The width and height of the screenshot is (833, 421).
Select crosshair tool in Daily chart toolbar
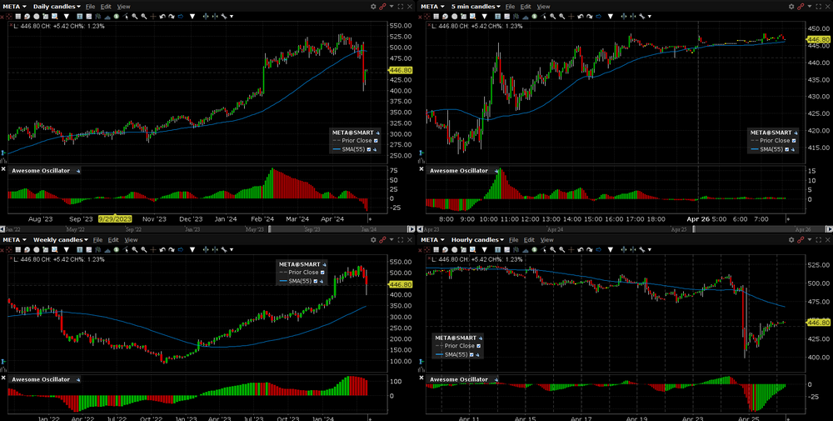point(153,17)
